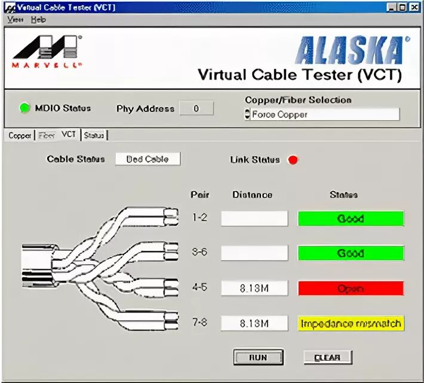Image resolution: width=424 pixels, height=383 pixels.
Task: Click the Virtual Cable Tester (VCT) heading
Action: (x=300, y=75)
